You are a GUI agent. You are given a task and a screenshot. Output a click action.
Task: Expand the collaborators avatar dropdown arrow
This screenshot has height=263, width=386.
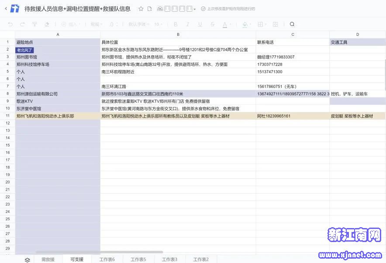tap(195, 9)
